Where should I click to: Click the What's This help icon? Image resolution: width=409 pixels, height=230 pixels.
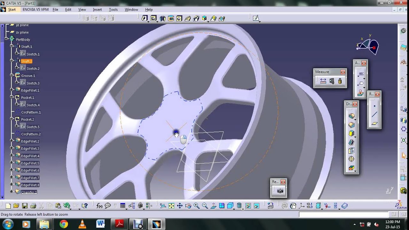tap(84, 206)
